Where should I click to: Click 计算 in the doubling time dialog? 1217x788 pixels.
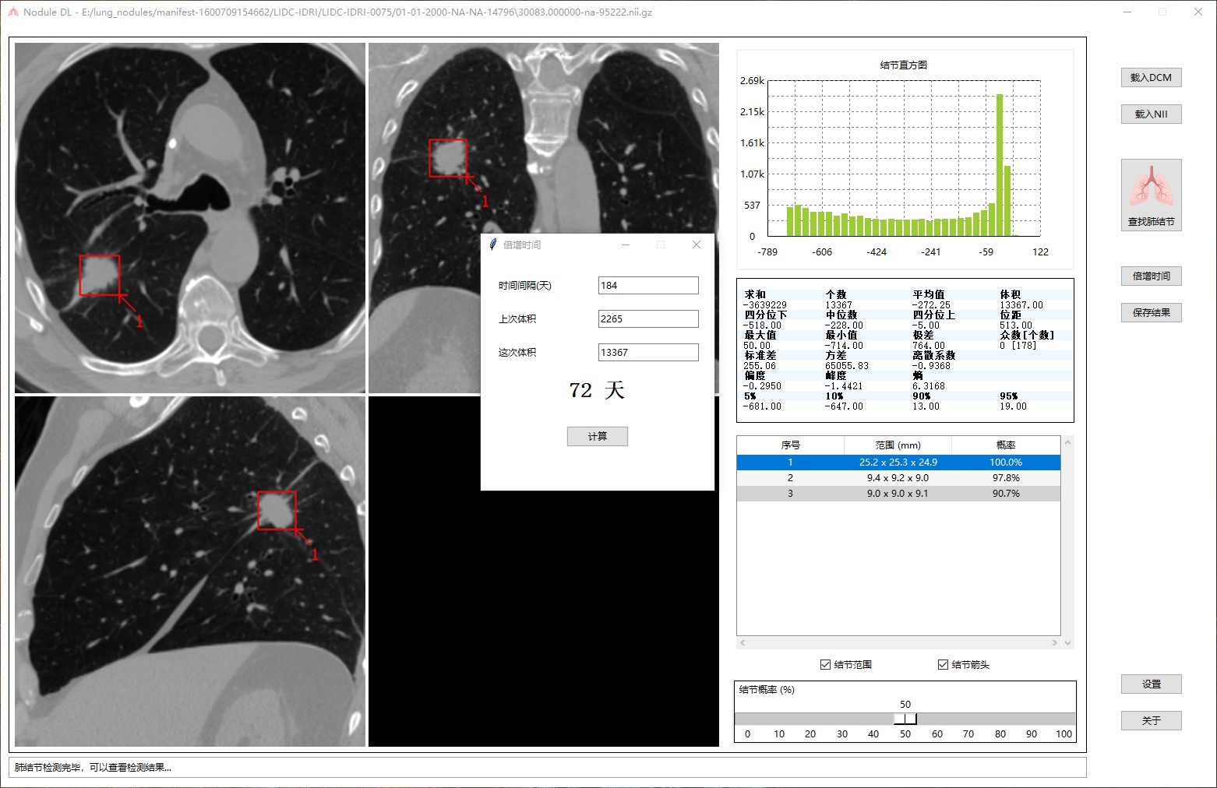[x=597, y=436]
